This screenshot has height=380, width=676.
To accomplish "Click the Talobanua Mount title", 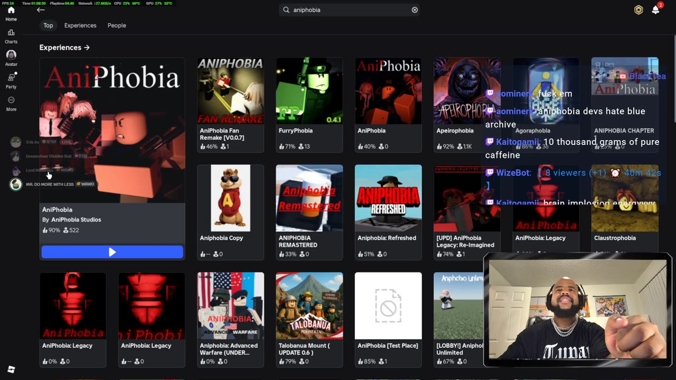I will click(x=304, y=349).
